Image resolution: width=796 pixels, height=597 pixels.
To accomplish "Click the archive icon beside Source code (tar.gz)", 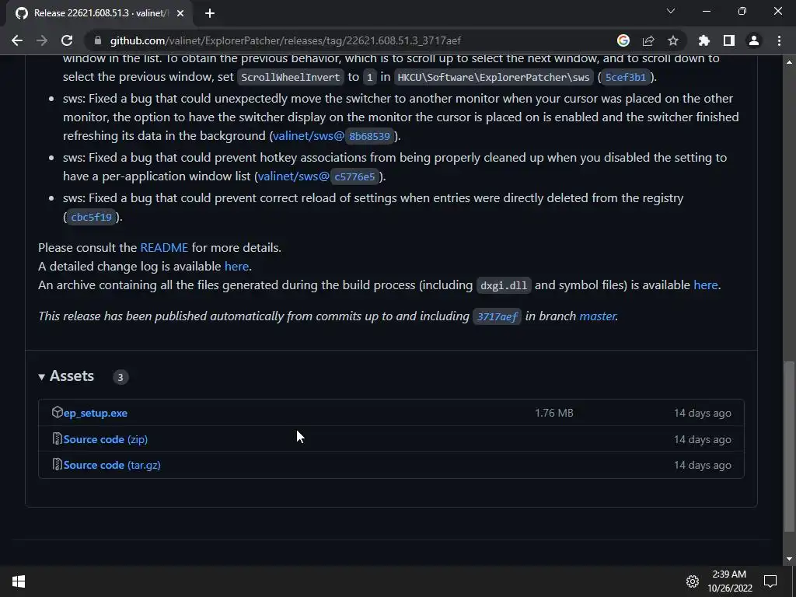I will click(57, 465).
